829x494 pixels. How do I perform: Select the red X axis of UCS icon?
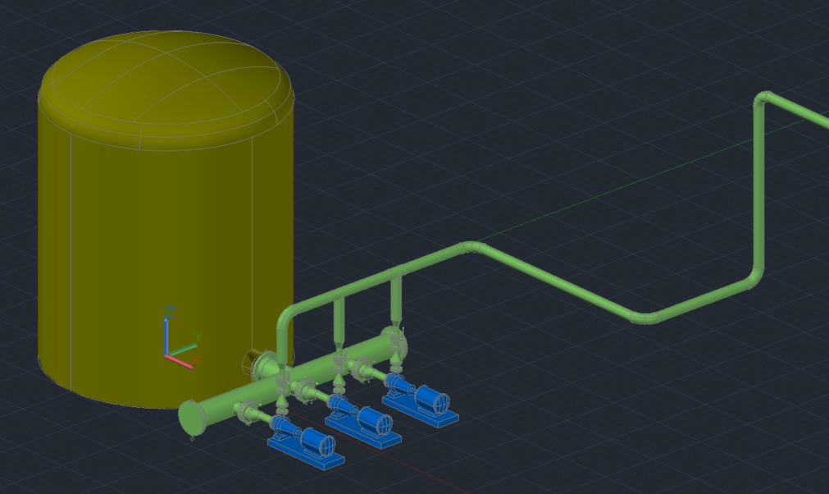(180, 360)
